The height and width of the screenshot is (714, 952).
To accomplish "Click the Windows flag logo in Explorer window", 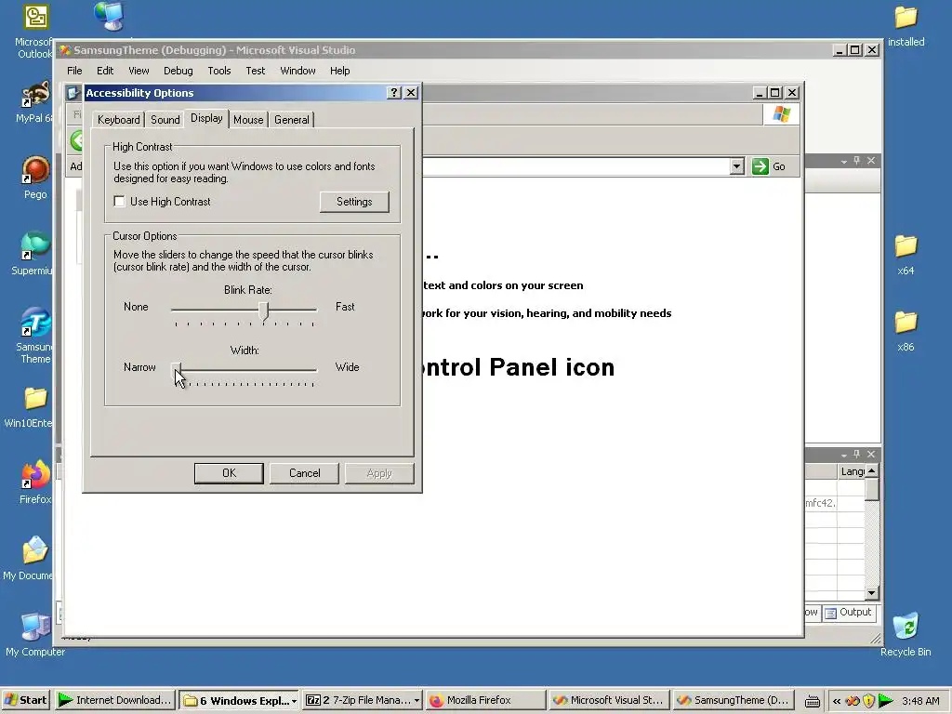I will tap(781, 114).
